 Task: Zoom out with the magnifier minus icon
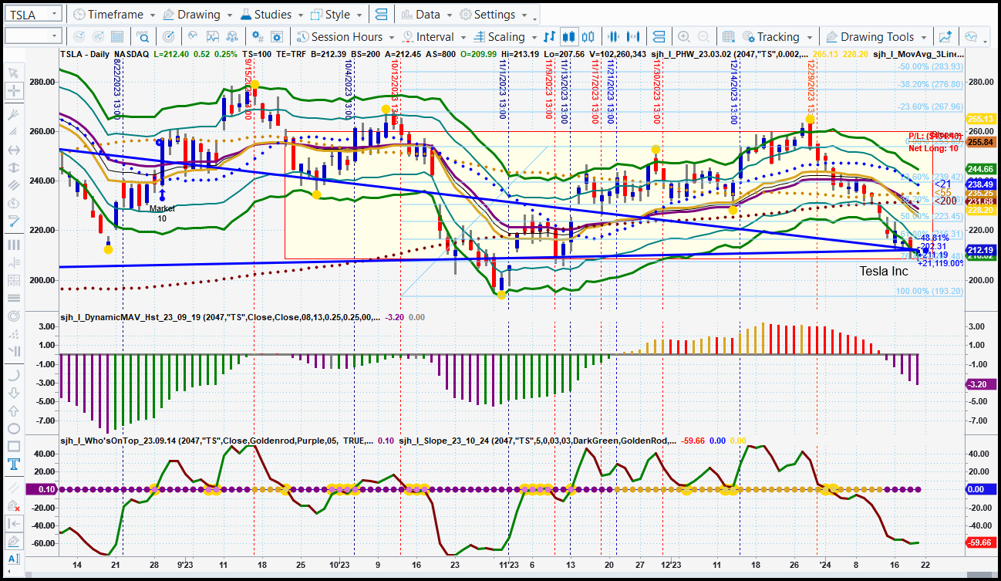point(703,36)
